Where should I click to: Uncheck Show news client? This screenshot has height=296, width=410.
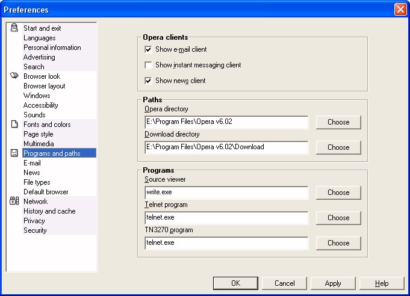pos(148,81)
